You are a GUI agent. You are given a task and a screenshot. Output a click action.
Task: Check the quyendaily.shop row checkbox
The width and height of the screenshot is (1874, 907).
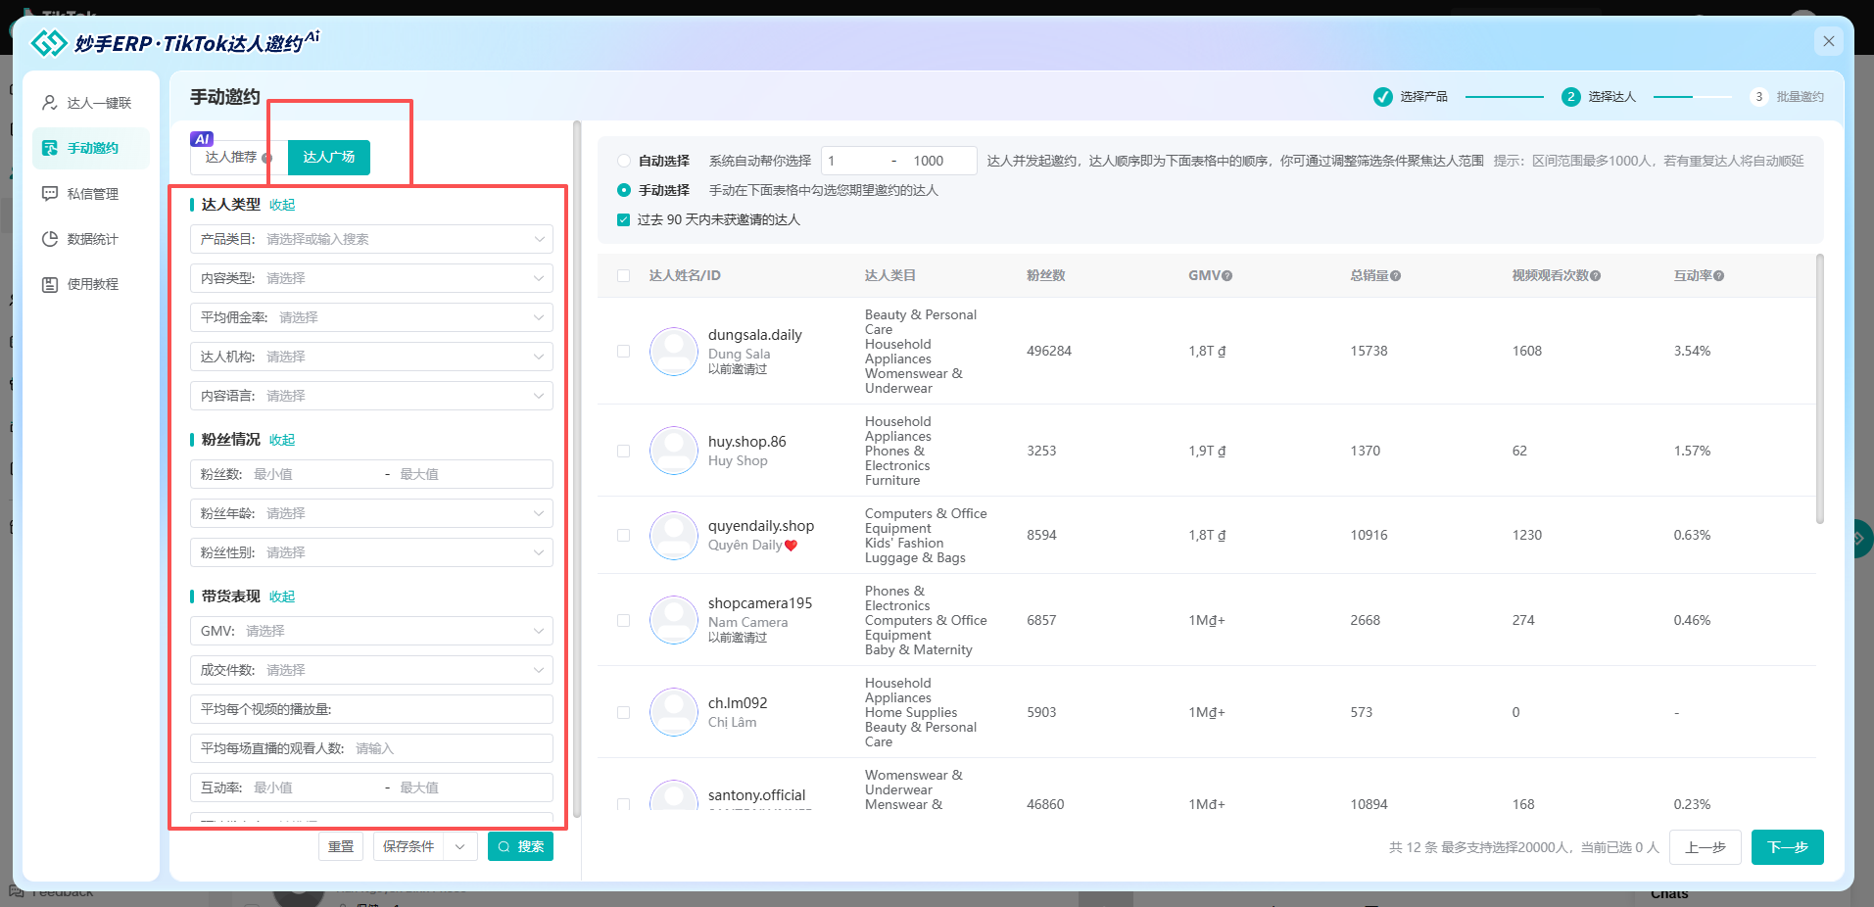pyautogui.click(x=623, y=535)
